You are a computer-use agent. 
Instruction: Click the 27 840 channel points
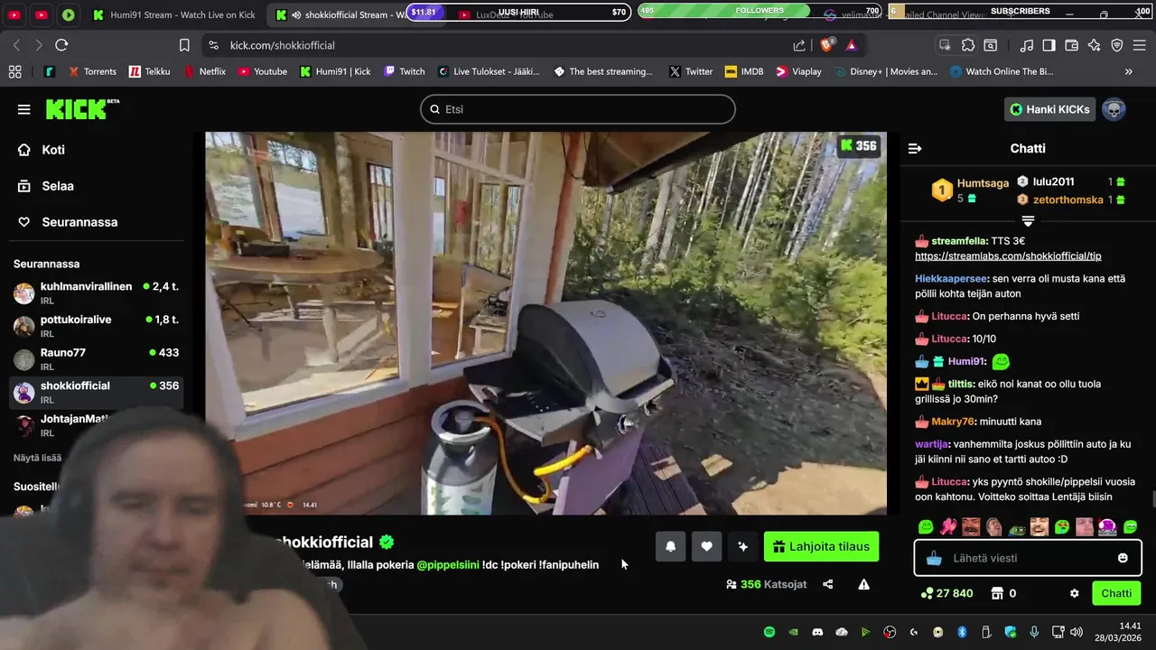946,593
